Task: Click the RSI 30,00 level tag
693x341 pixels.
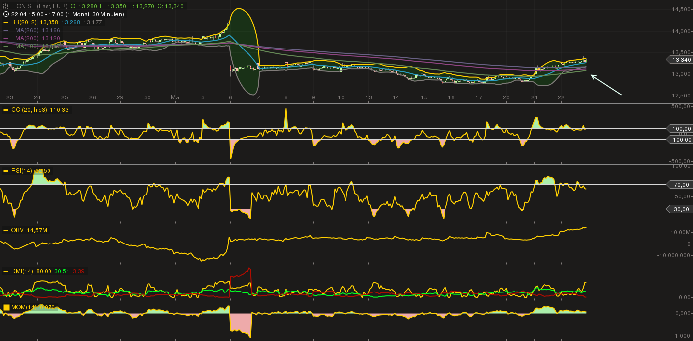Action: pyautogui.click(x=681, y=209)
